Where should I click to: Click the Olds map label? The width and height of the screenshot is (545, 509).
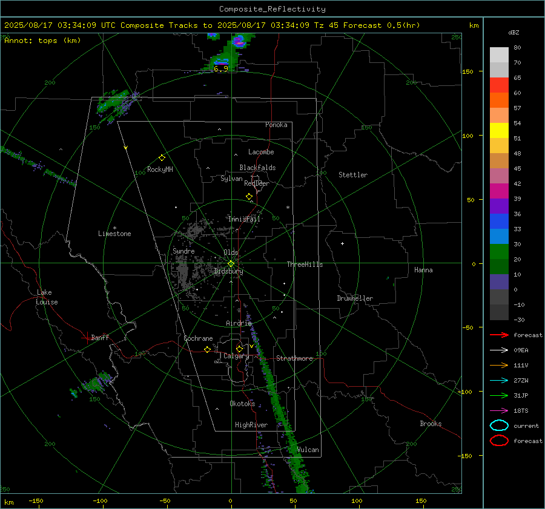coord(231,252)
